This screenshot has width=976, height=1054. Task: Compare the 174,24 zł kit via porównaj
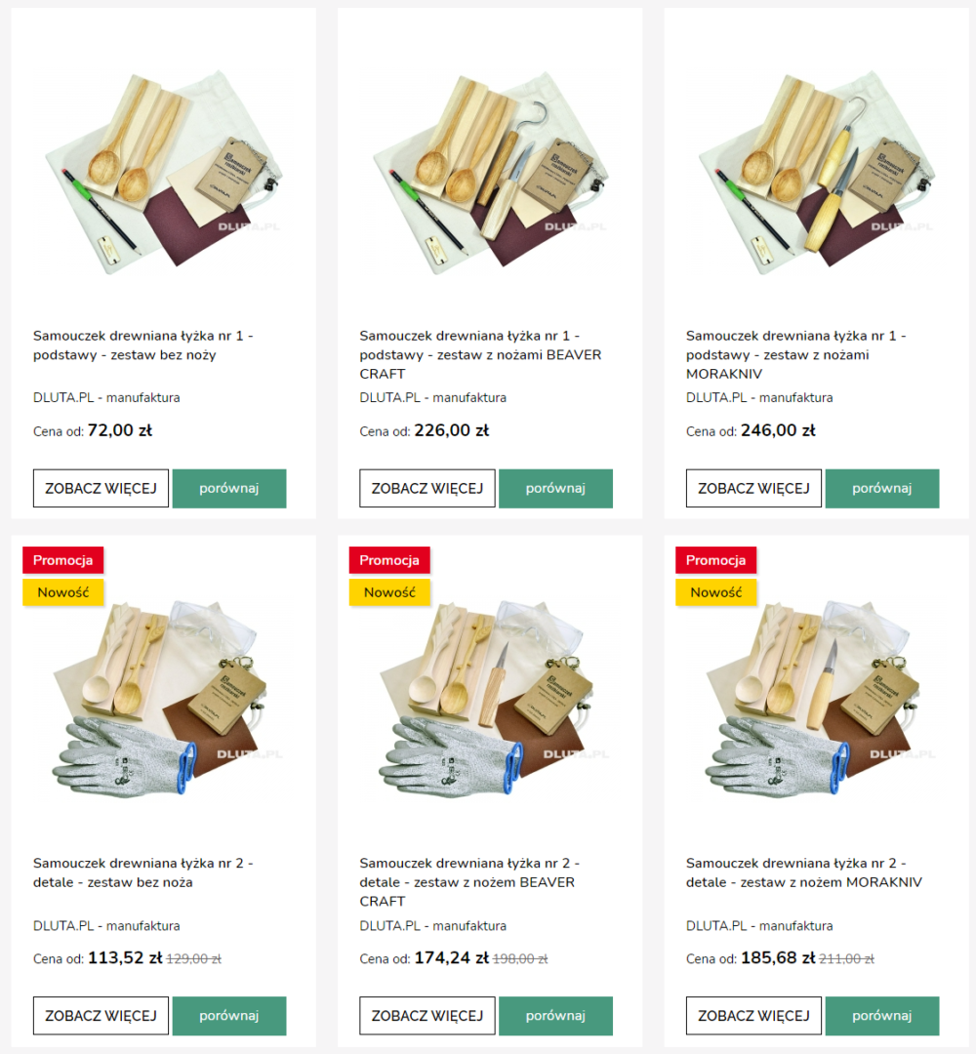[x=556, y=1016]
